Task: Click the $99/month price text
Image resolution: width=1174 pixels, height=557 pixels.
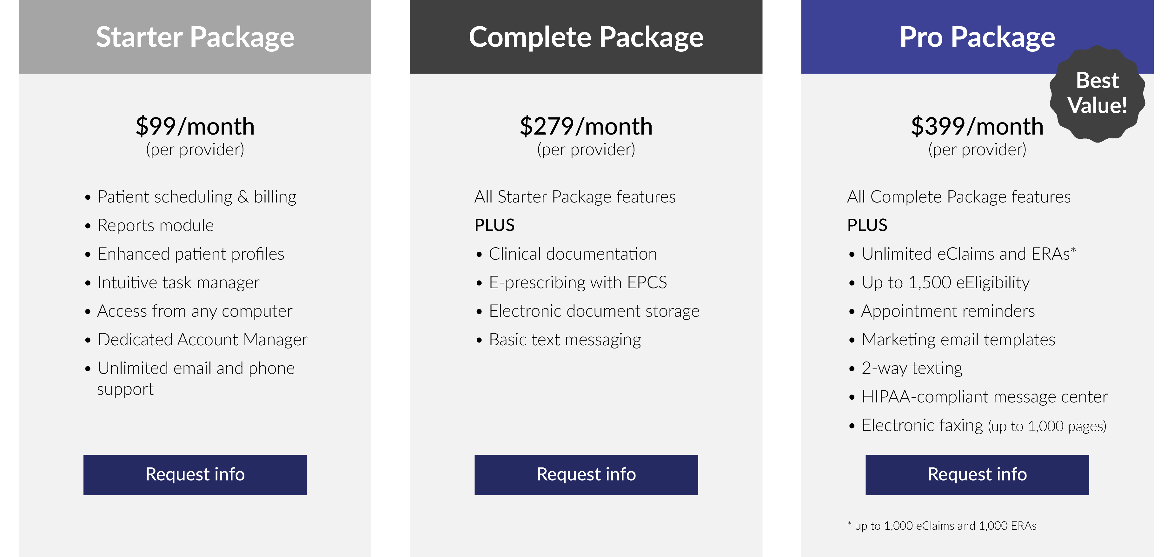Action: click(x=195, y=126)
